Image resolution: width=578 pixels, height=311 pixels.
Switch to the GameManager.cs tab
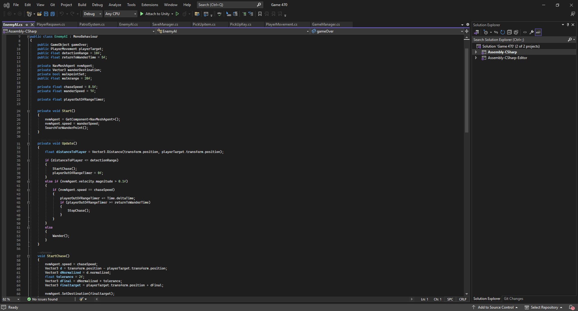click(326, 24)
